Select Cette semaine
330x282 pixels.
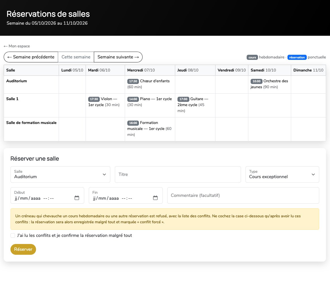click(76, 57)
